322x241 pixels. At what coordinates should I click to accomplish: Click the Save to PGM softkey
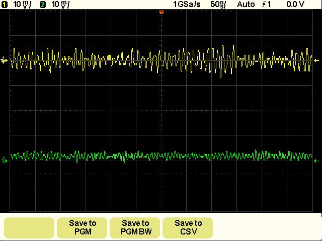(x=82, y=227)
